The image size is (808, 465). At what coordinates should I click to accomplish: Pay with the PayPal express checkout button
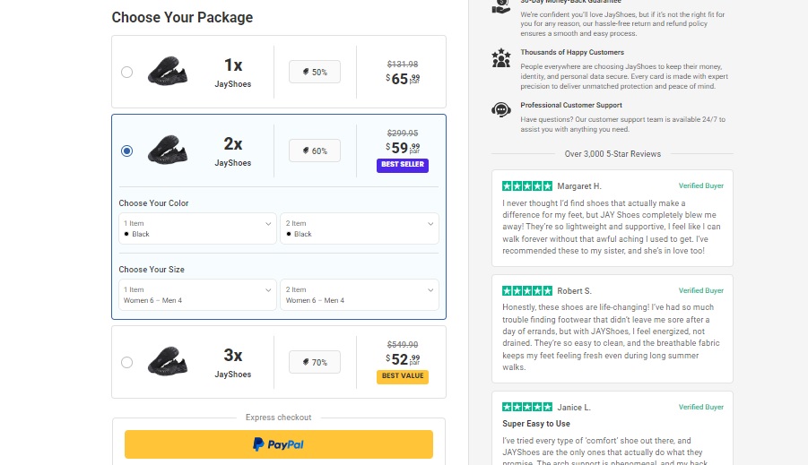click(x=278, y=444)
